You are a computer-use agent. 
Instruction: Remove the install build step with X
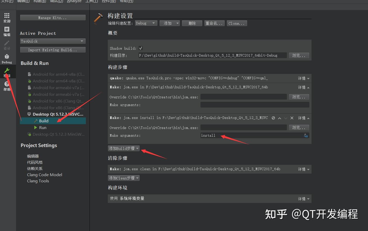pyautogui.click(x=292, y=118)
